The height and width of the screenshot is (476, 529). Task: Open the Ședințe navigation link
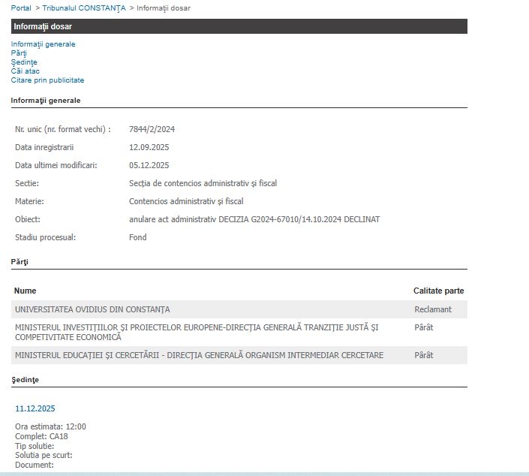pyautogui.click(x=24, y=62)
